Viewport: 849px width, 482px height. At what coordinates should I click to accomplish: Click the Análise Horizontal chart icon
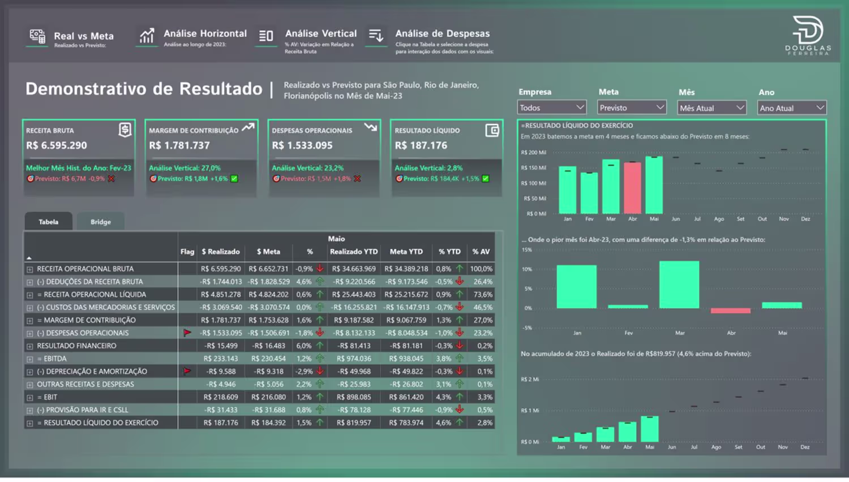pos(147,36)
